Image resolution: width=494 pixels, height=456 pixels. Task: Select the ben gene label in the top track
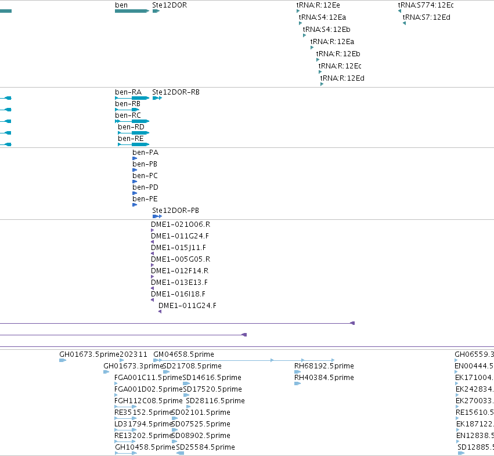(x=121, y=5)
